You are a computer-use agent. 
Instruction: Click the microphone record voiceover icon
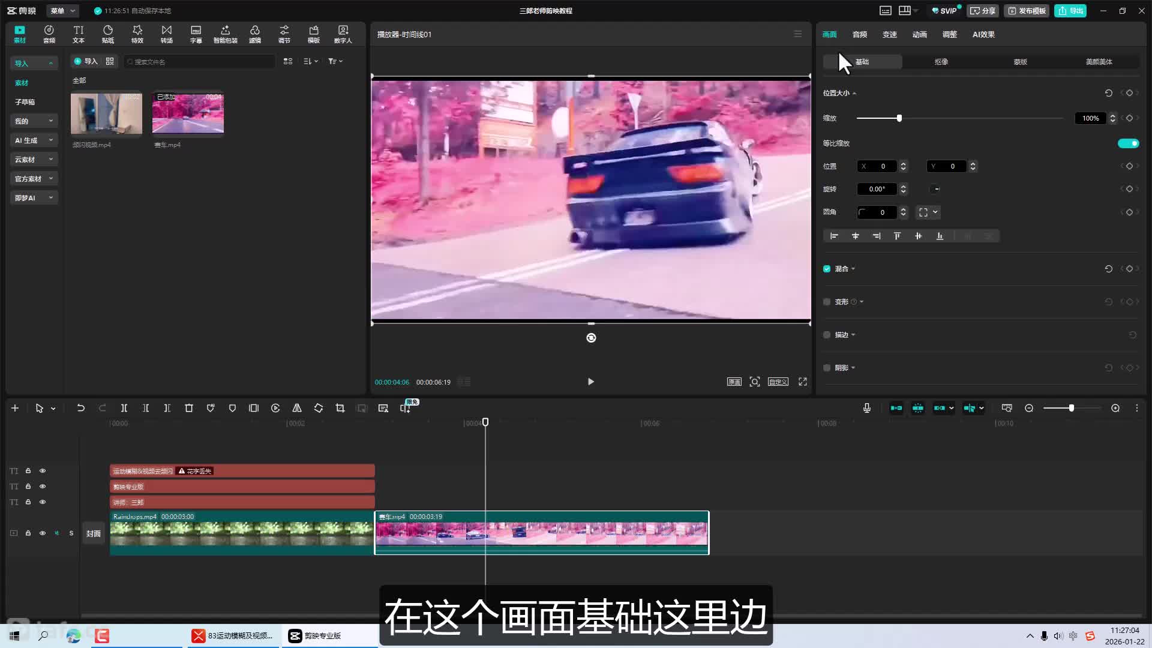867,408
